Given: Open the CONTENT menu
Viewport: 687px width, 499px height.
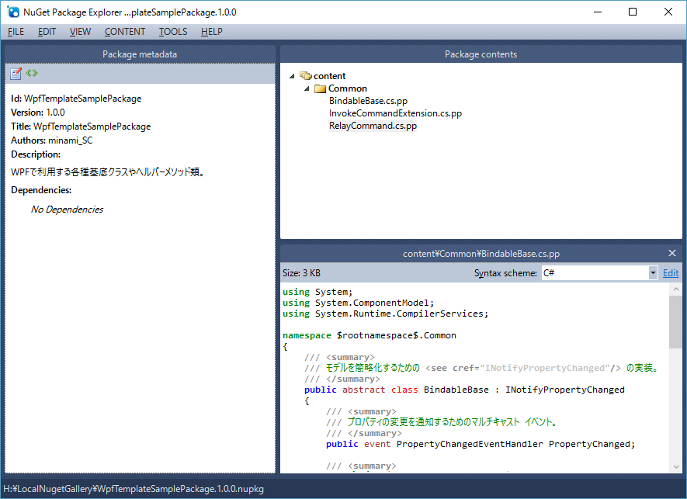Looking at the screenshot, I should tap(125, 32).
